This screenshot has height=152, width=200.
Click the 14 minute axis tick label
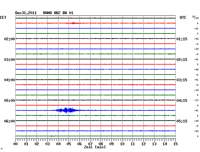tap(165, 144)
